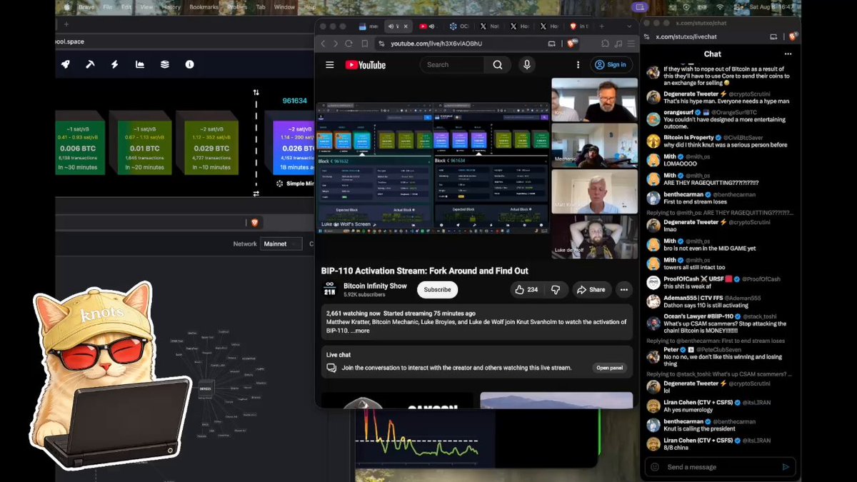857x482 pixels.
Task: Click Open panel for live chat
Action: click(x=610, y=368)
